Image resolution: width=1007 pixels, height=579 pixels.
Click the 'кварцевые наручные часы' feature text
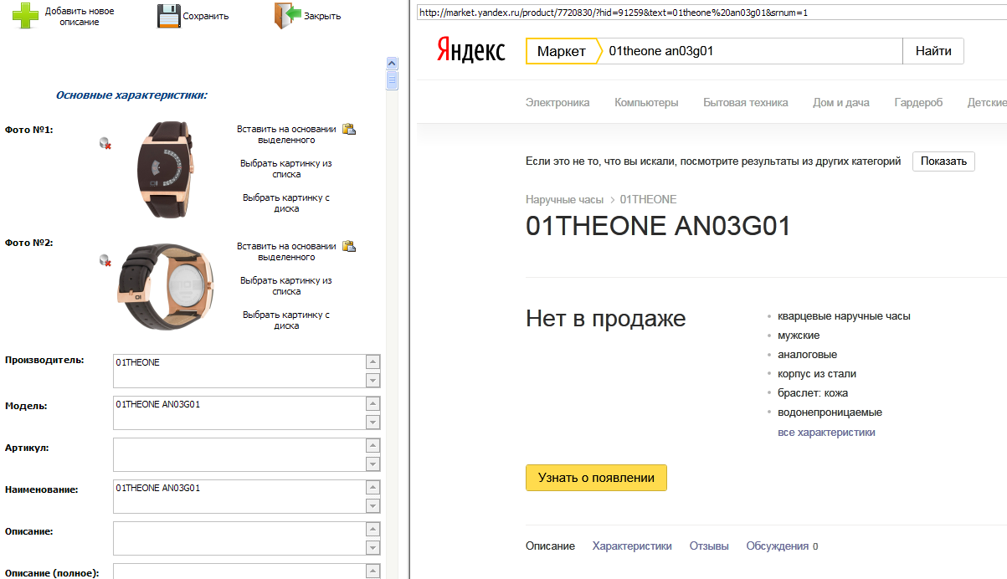click(844, 316)
